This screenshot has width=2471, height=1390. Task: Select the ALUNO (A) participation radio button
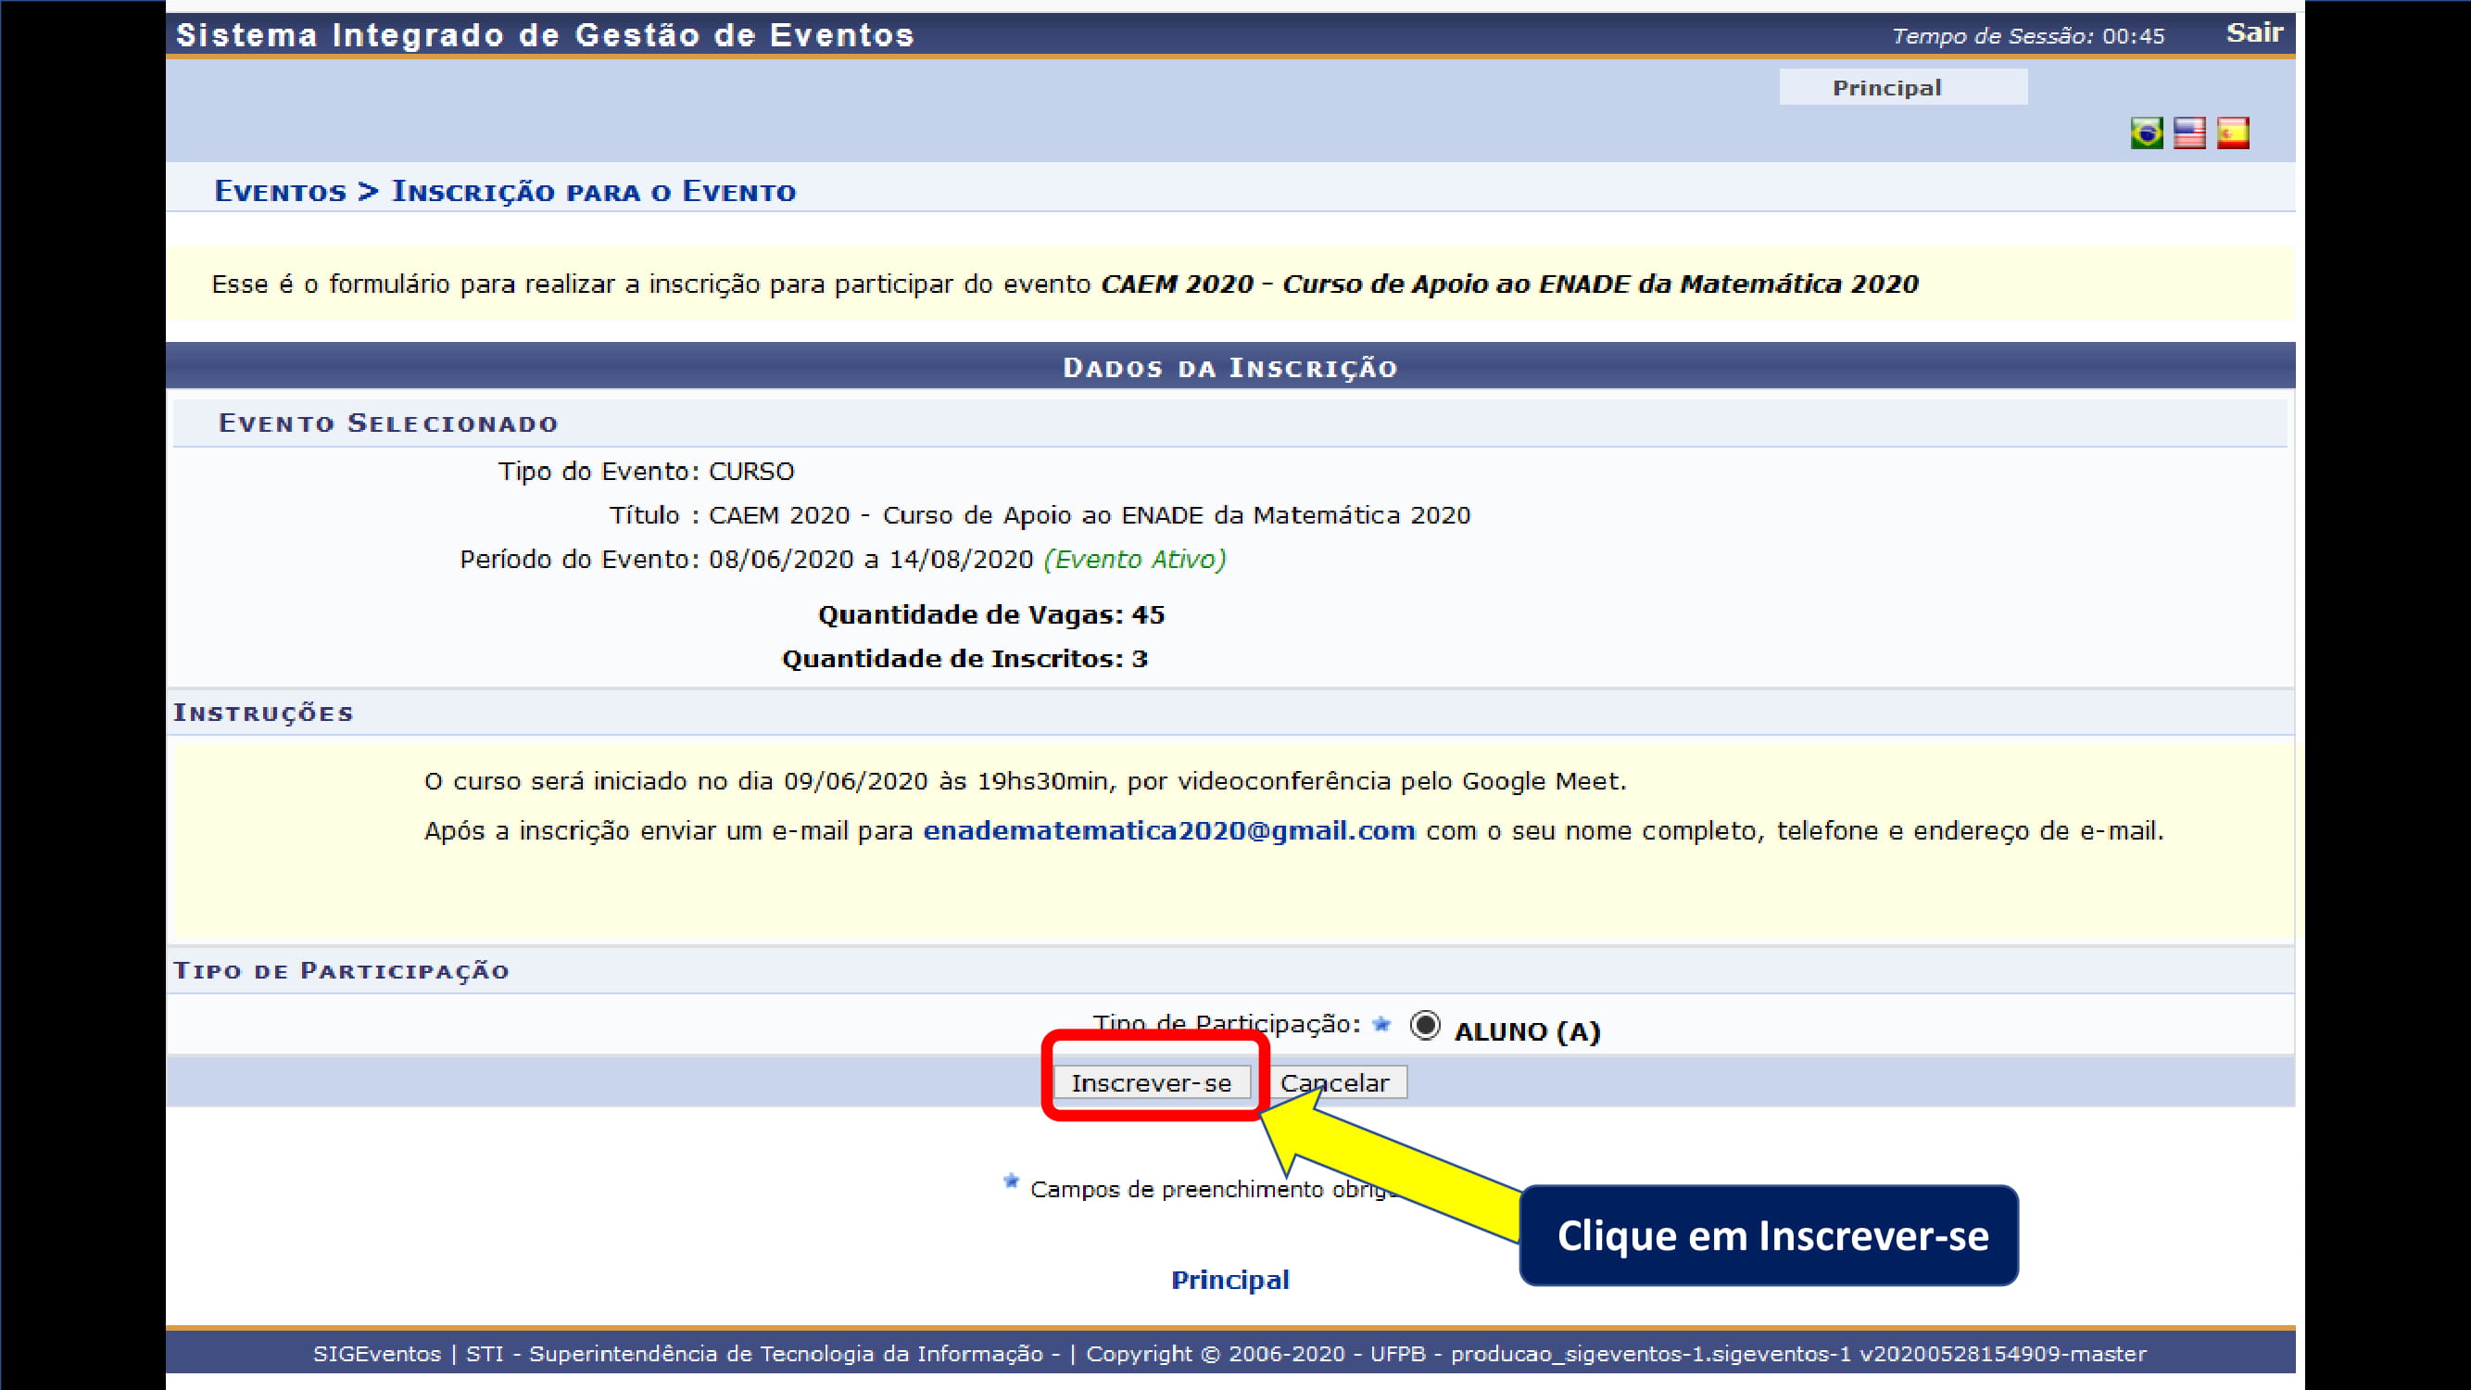(x=1424, y=1026)
